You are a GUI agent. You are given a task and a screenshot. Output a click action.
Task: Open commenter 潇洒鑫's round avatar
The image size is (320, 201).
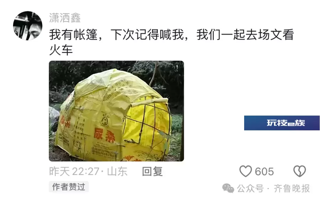point(28,26)
